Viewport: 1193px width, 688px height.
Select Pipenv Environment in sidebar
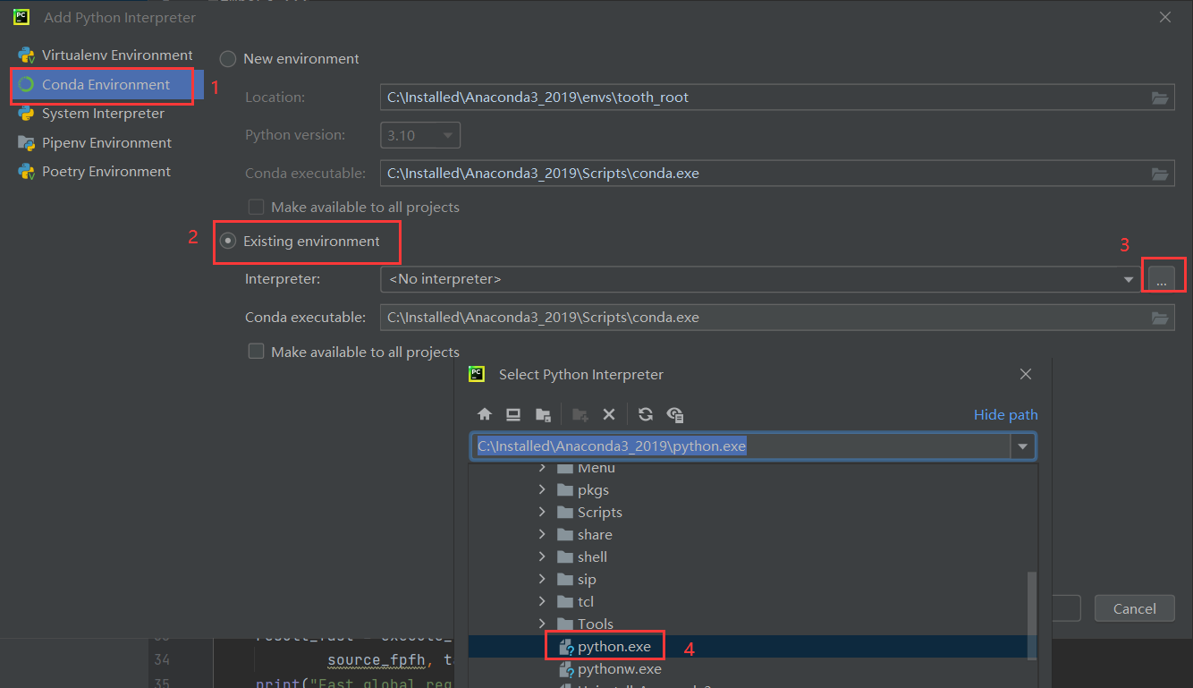click(106, 143)
